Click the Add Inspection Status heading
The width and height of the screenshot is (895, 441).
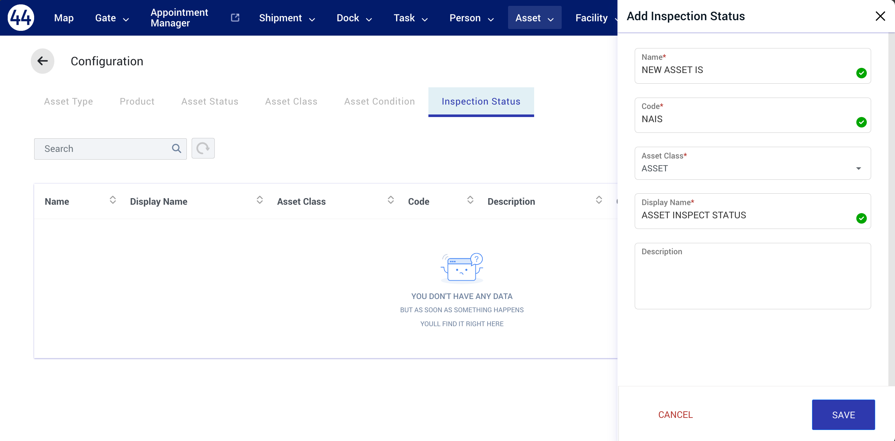pyautogui.click(x=686, y=16)
